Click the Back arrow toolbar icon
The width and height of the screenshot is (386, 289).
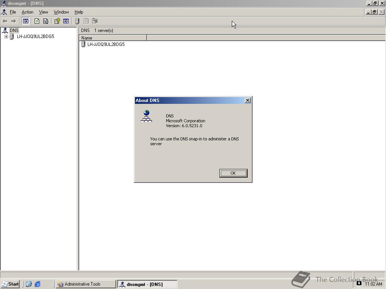(x=5, y=21)
